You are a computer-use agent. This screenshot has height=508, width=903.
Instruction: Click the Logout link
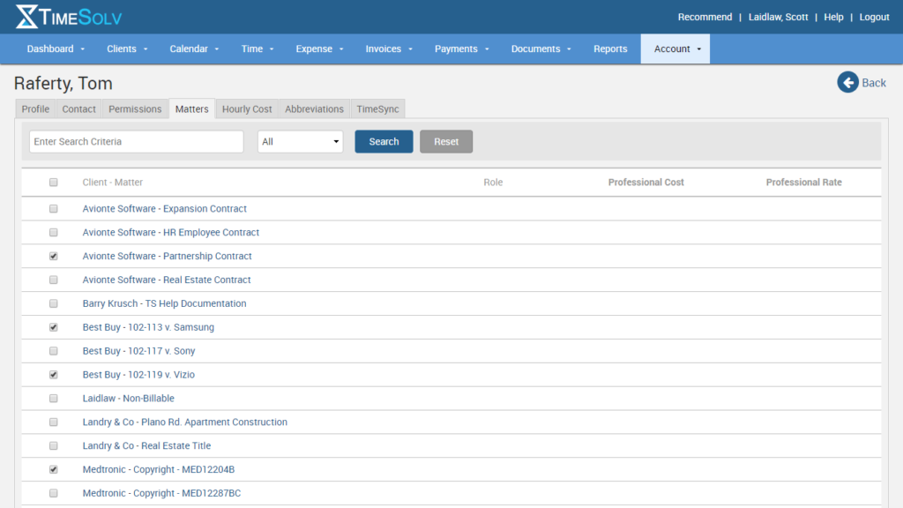[x=874, y=18]
